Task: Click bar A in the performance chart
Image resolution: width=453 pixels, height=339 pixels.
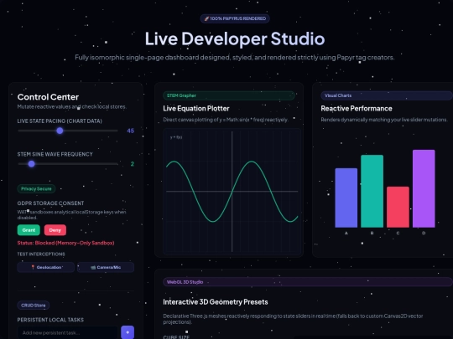Action: [346, 198]
